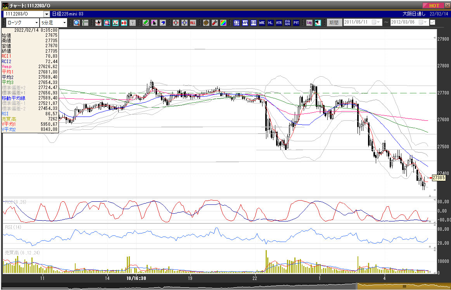Click the red ALL icon
451x290 pixels.
[193, 23]
